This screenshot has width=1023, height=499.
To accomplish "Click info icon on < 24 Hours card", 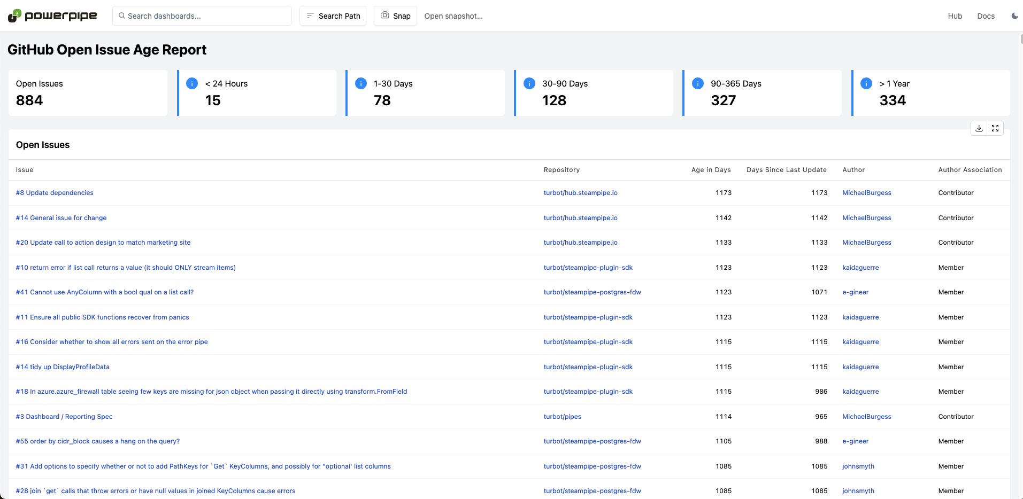I will click(192, 83).
